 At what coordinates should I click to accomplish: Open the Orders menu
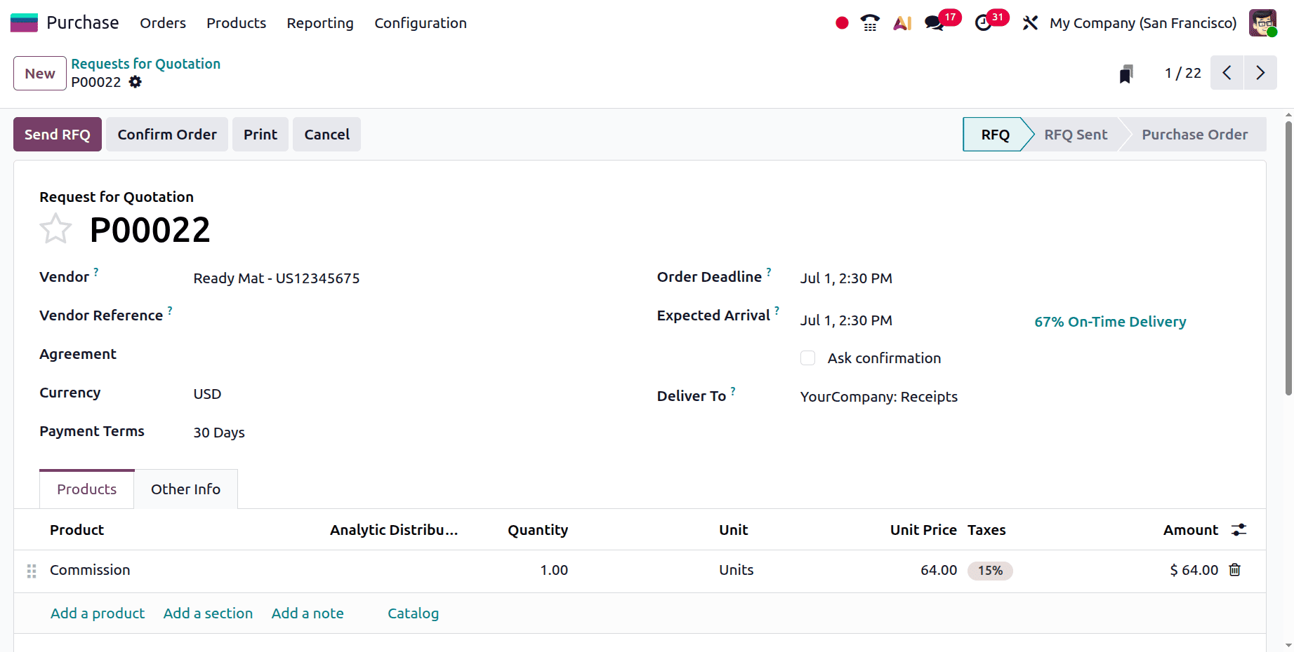163,23
